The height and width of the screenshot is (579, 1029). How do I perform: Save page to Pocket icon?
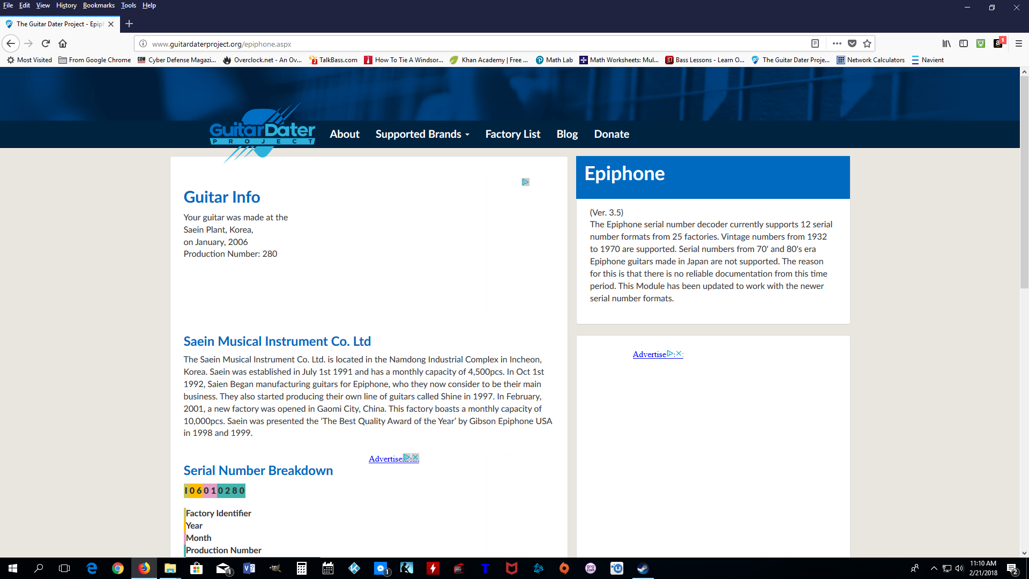click(x=852, y=43)
